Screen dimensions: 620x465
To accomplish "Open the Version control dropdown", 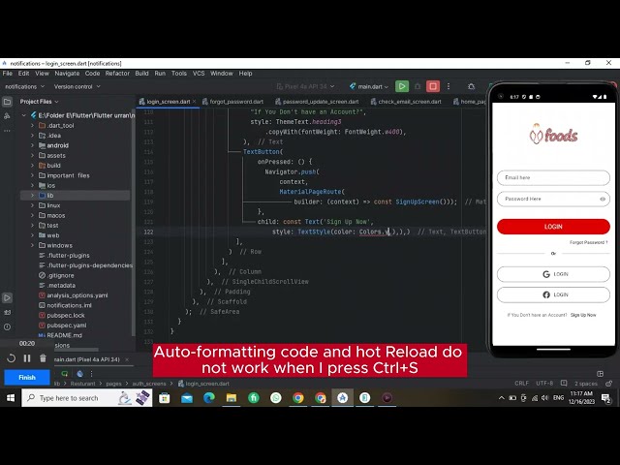I will coord(77,86).
